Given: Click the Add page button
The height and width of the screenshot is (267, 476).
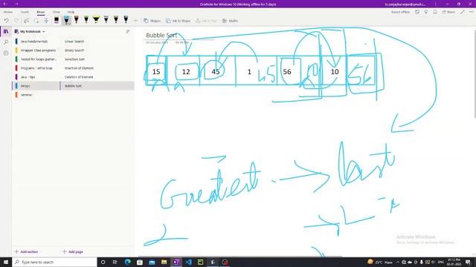Looking at the screenshot, I should coord(73,252).
